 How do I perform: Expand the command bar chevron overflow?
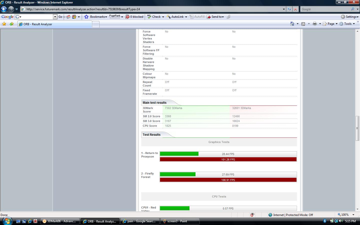[358, 22]
